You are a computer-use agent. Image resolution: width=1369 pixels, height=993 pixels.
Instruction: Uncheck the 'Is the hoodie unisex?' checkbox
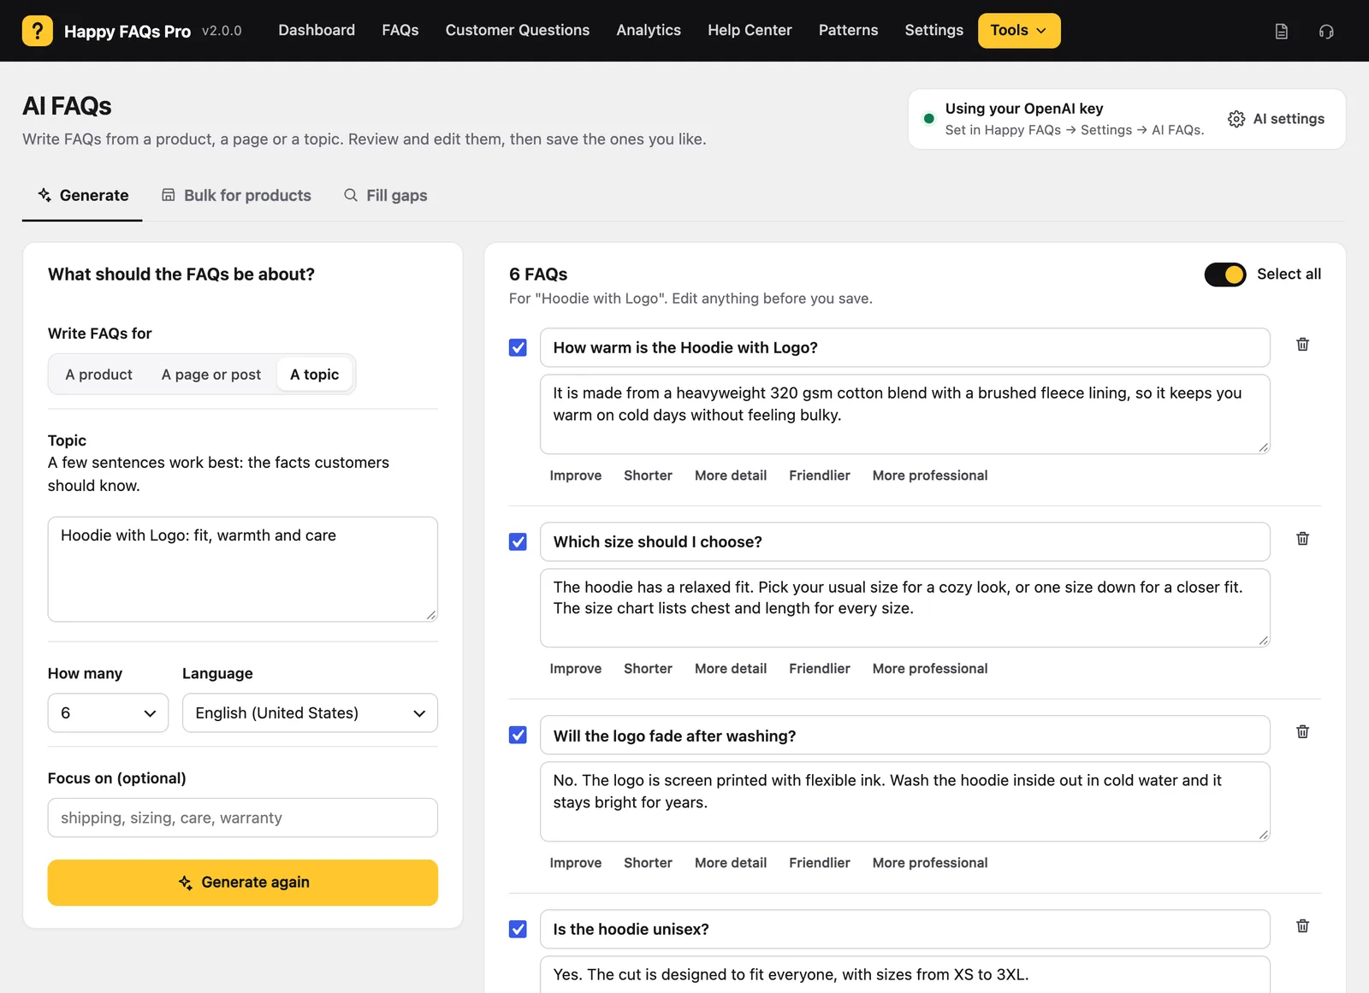[x=518, y=929]
